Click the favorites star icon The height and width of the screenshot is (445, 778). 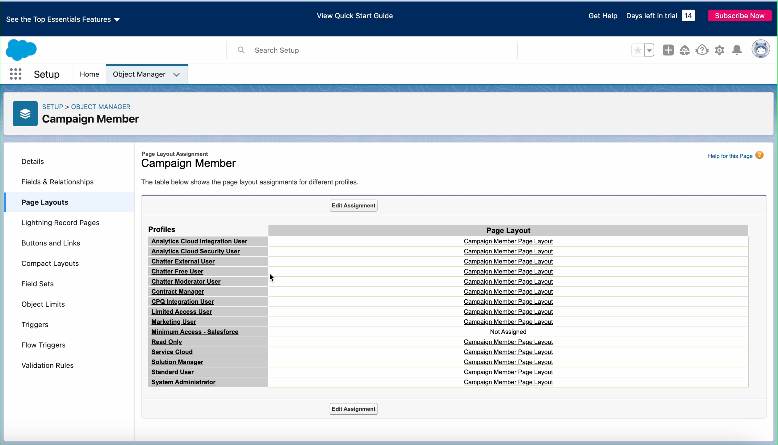(638, 50)
